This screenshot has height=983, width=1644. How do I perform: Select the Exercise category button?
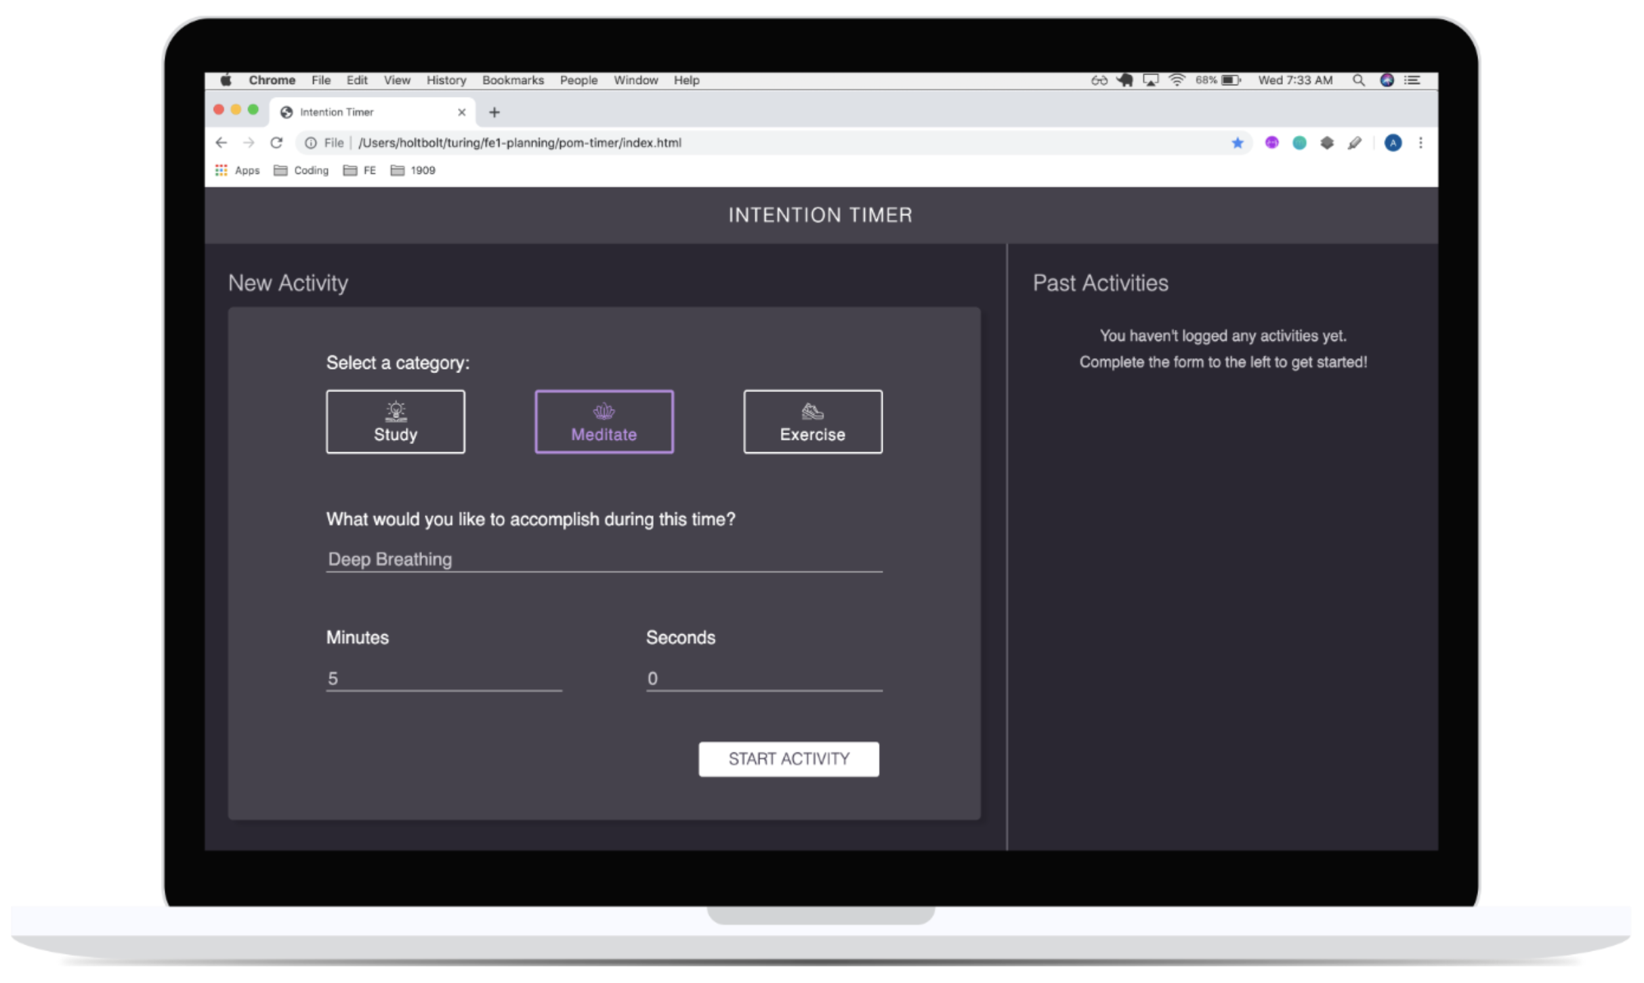click(x=812, y=422)
